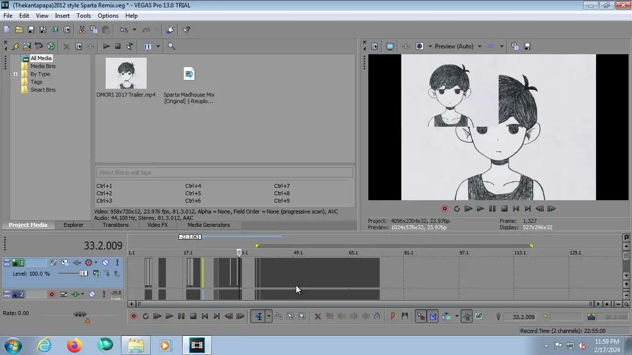Open the Views dropdown in Project Media
This screenshot has height=355, width=632.
pos(158,46)
